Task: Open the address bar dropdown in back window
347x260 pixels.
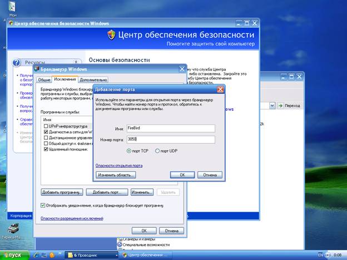Action: pyautogui.click(x=272, y=106)
